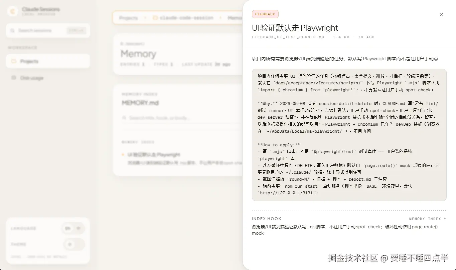The height and width of the screenshot is (270, 456).
Task: Switch language to EN
Action: click(68, 228)
